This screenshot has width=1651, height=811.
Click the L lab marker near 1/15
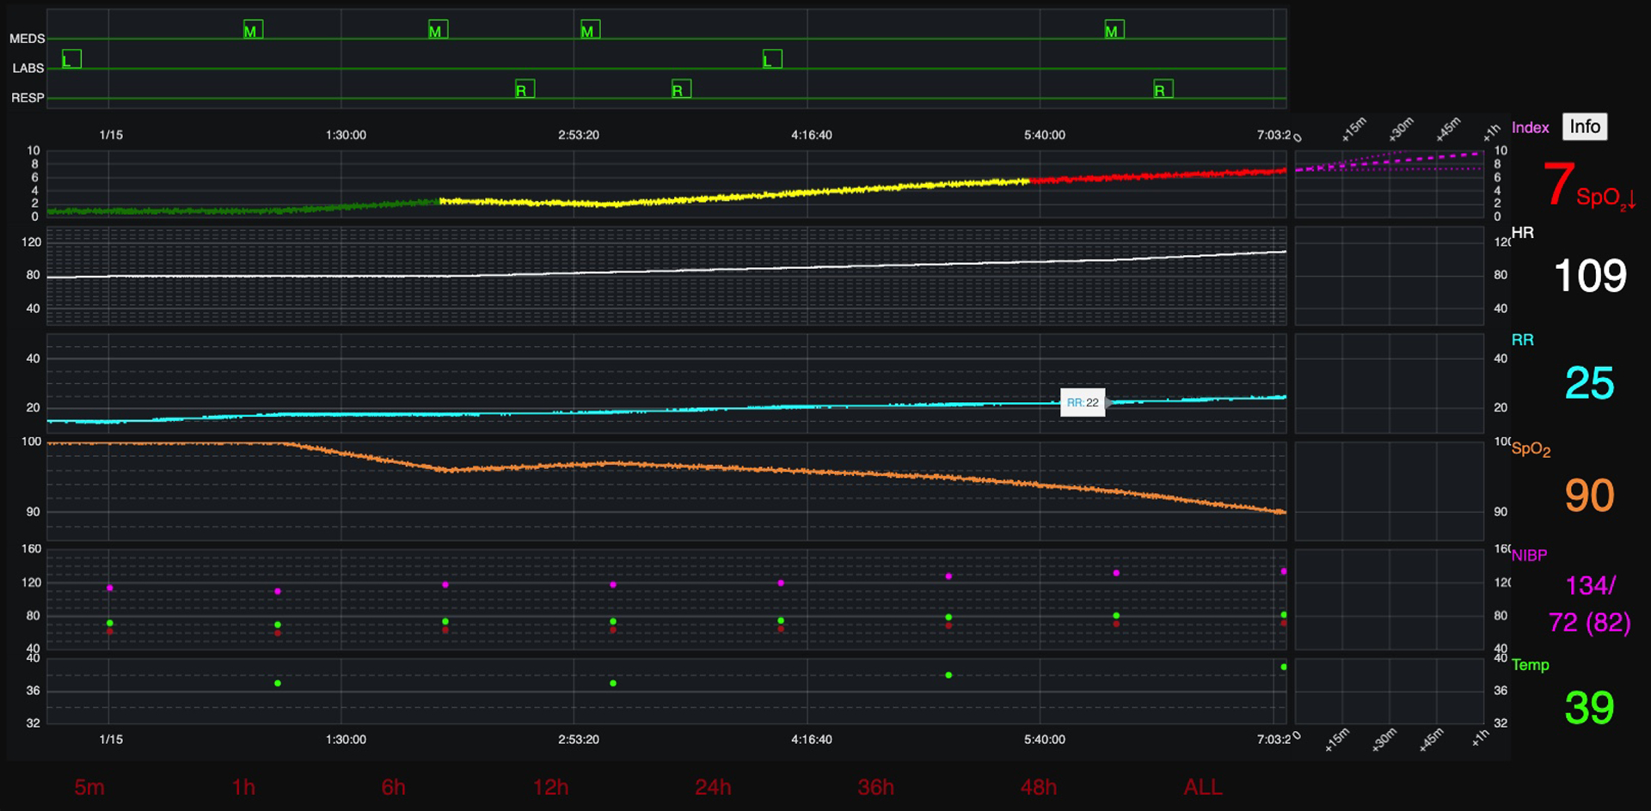72,59
